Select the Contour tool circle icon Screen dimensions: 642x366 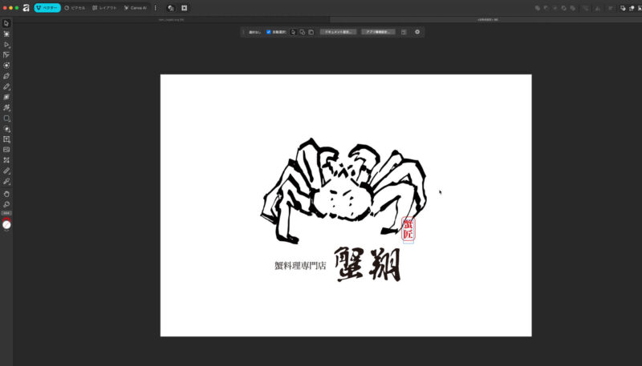click(6, 66)
